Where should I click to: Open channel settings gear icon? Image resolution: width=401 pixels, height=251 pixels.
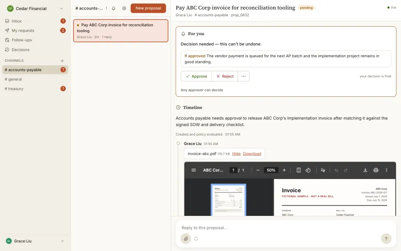pyautogui.click(x=124, y=8)
